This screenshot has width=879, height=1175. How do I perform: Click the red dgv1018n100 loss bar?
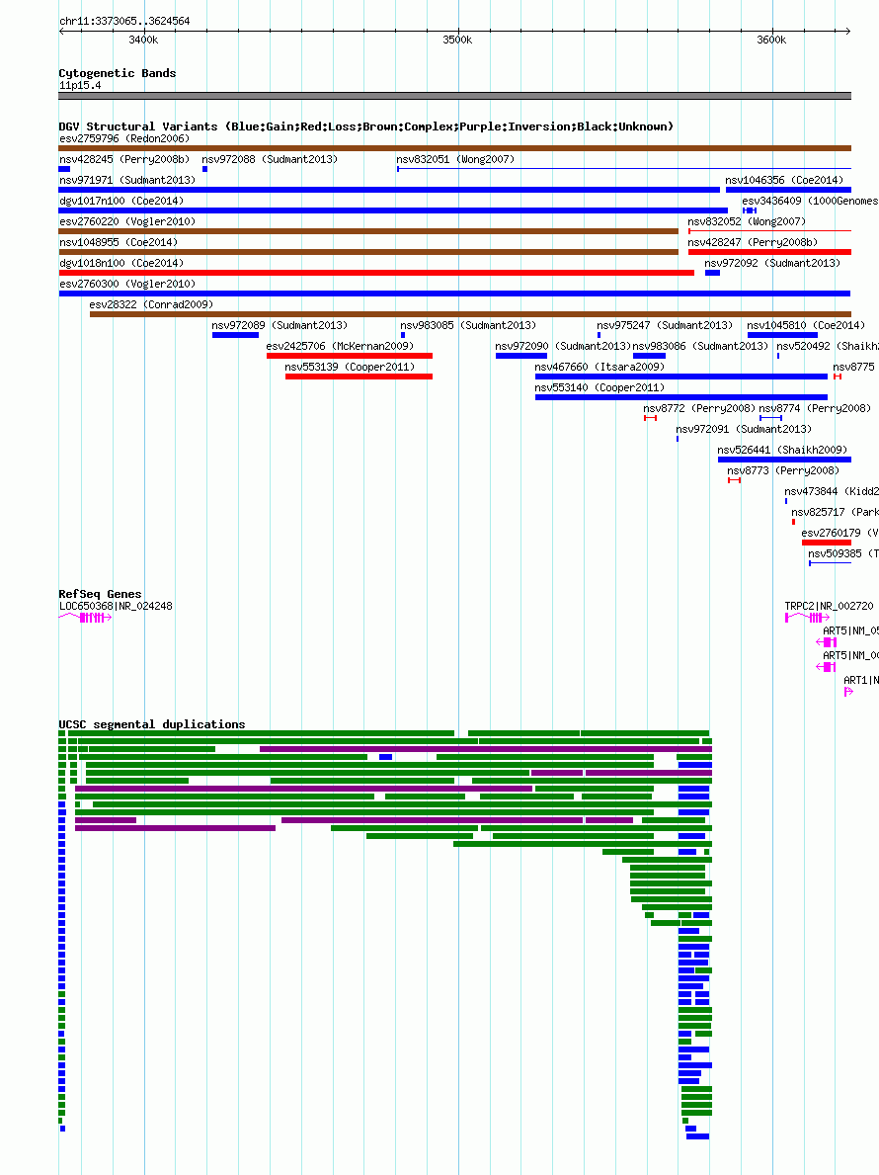tap(376, 273)
